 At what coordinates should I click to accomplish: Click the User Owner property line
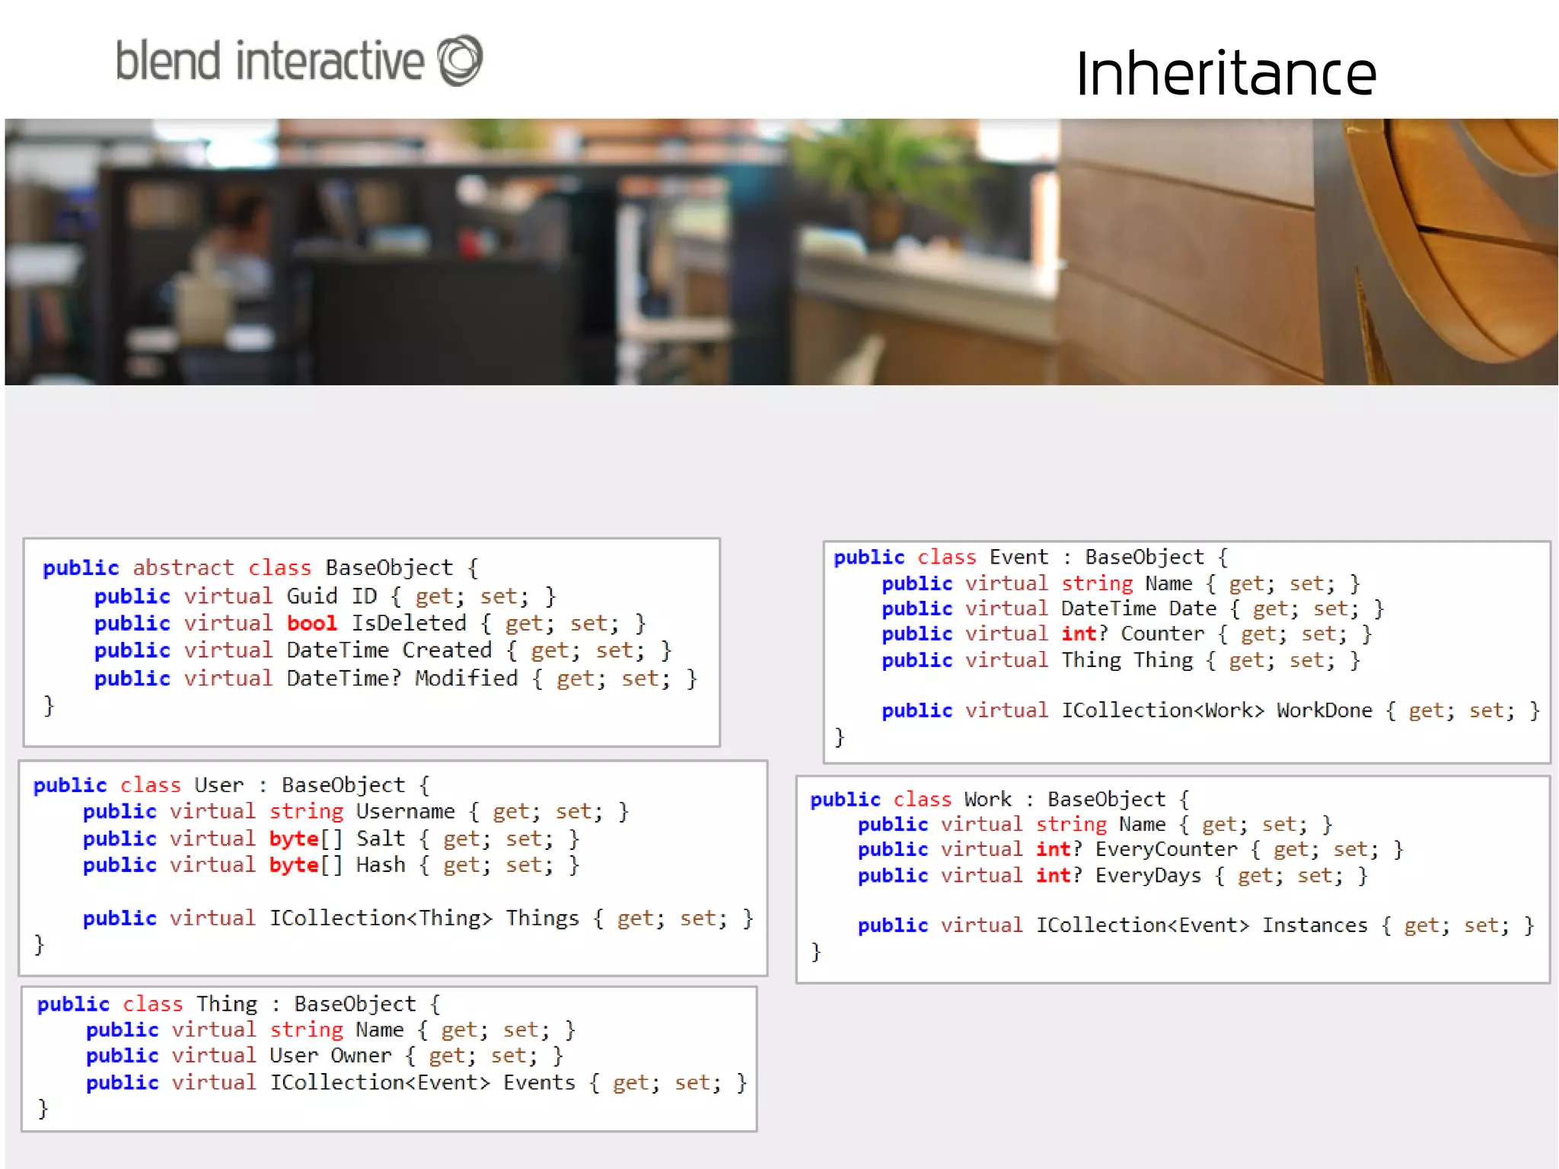coord(324,1056)
